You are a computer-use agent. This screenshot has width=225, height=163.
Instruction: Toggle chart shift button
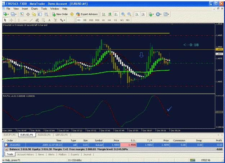tap(143, 14)
